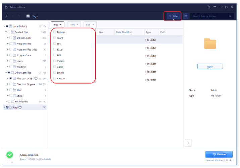This screenshot has height=168, width=240.
Task: Click the Open button in preview pane
Action: (x=210, y=67)
